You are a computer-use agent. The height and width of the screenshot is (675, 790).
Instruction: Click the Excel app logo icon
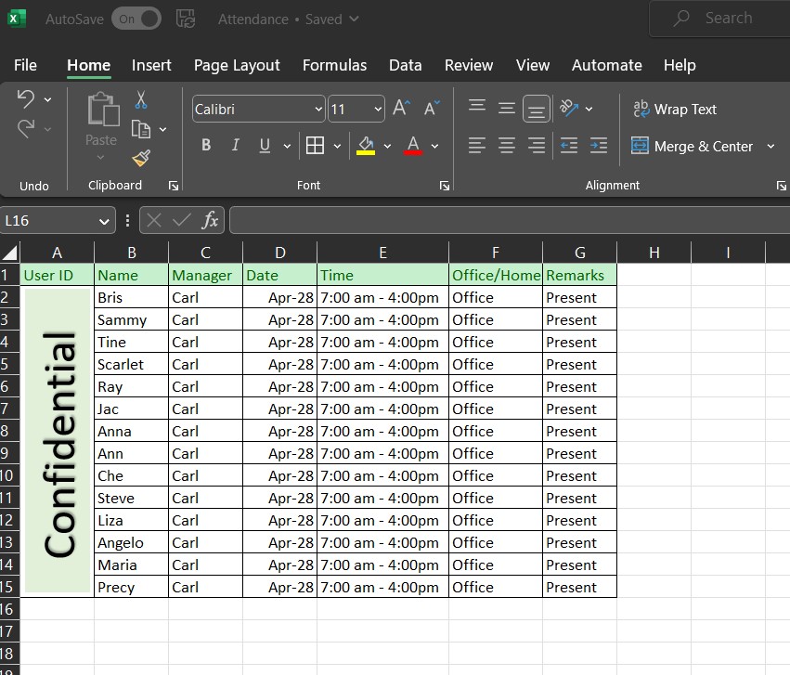coord(17,19)
